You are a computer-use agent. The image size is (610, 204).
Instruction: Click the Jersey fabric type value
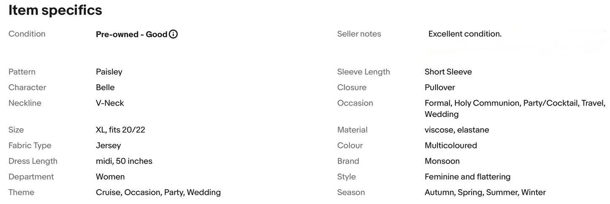108,146
